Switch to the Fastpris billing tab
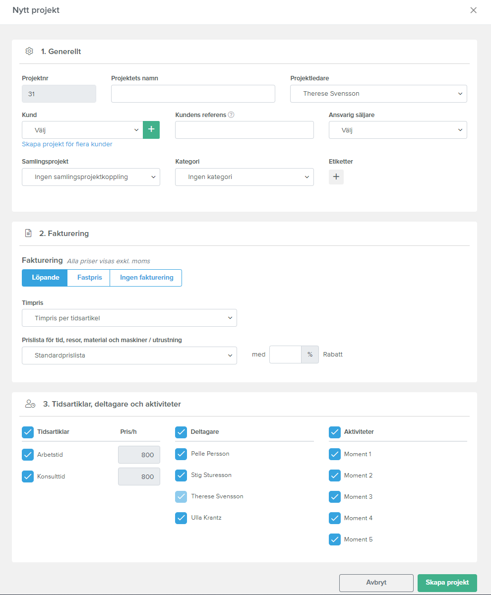This screenshot has width=491, height=595. [x=90, y=278]
